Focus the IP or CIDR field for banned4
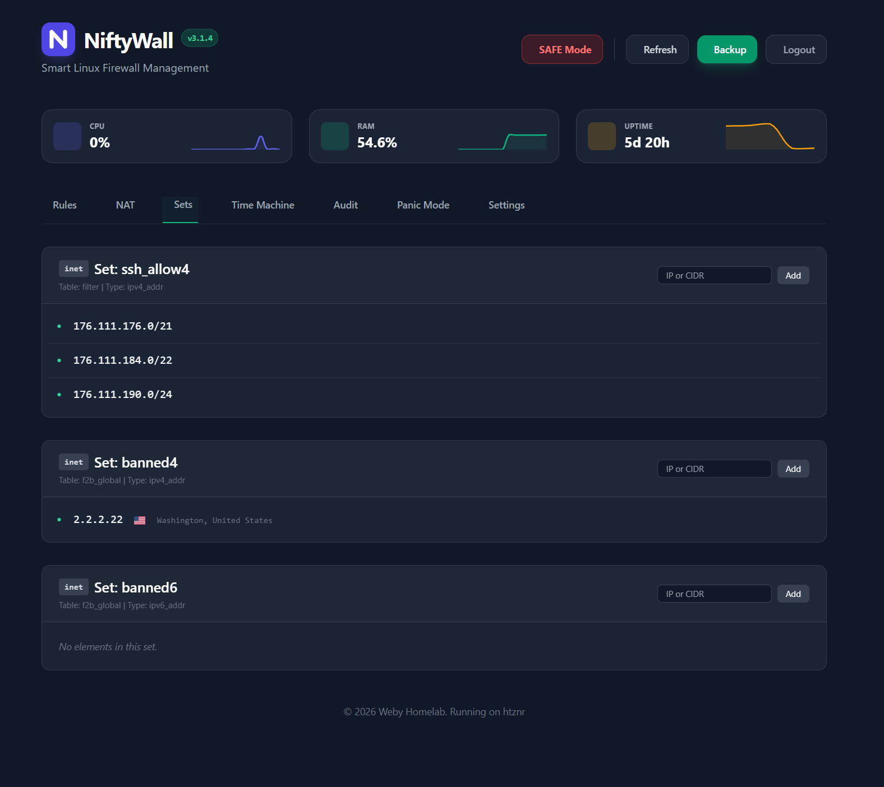This screenshot has height=787, width=884. pyautogui.click(x=714, y=469)
